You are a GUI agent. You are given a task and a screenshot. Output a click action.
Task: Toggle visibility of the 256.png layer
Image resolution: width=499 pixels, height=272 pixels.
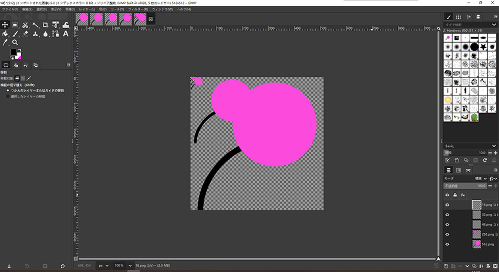pyautogui.click(x=447, y=233)
